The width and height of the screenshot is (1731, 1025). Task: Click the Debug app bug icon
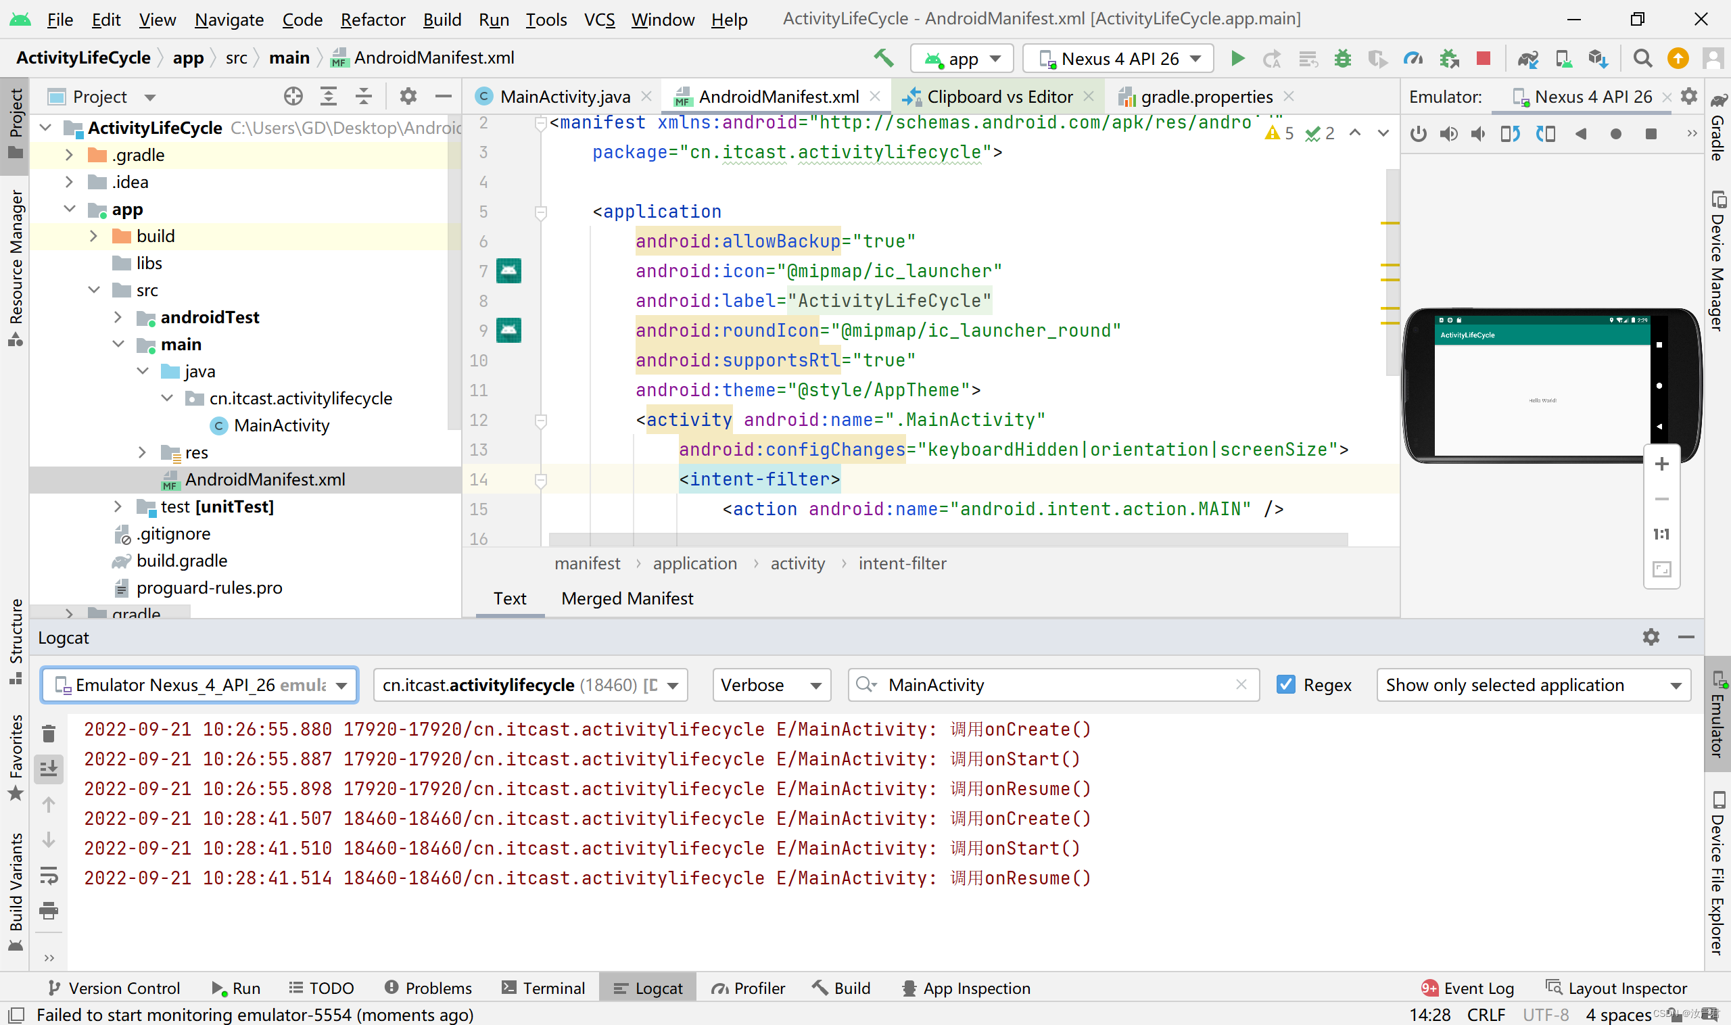[1342, 59]
